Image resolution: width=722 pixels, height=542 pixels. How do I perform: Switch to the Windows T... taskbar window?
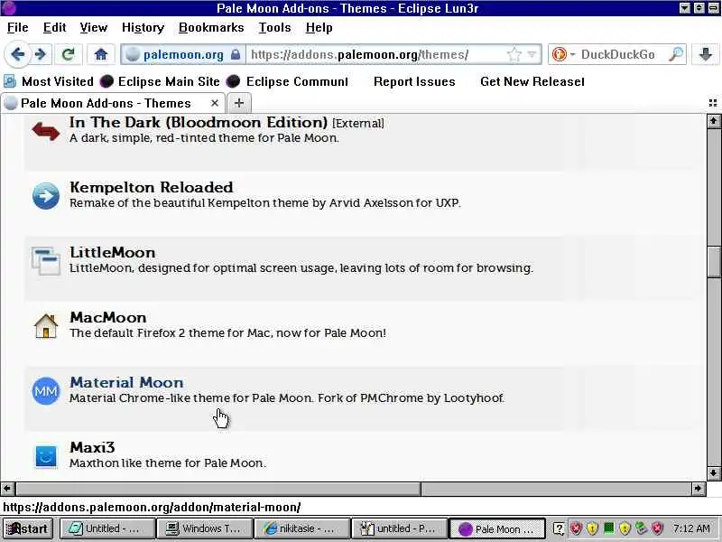(205, 528)
